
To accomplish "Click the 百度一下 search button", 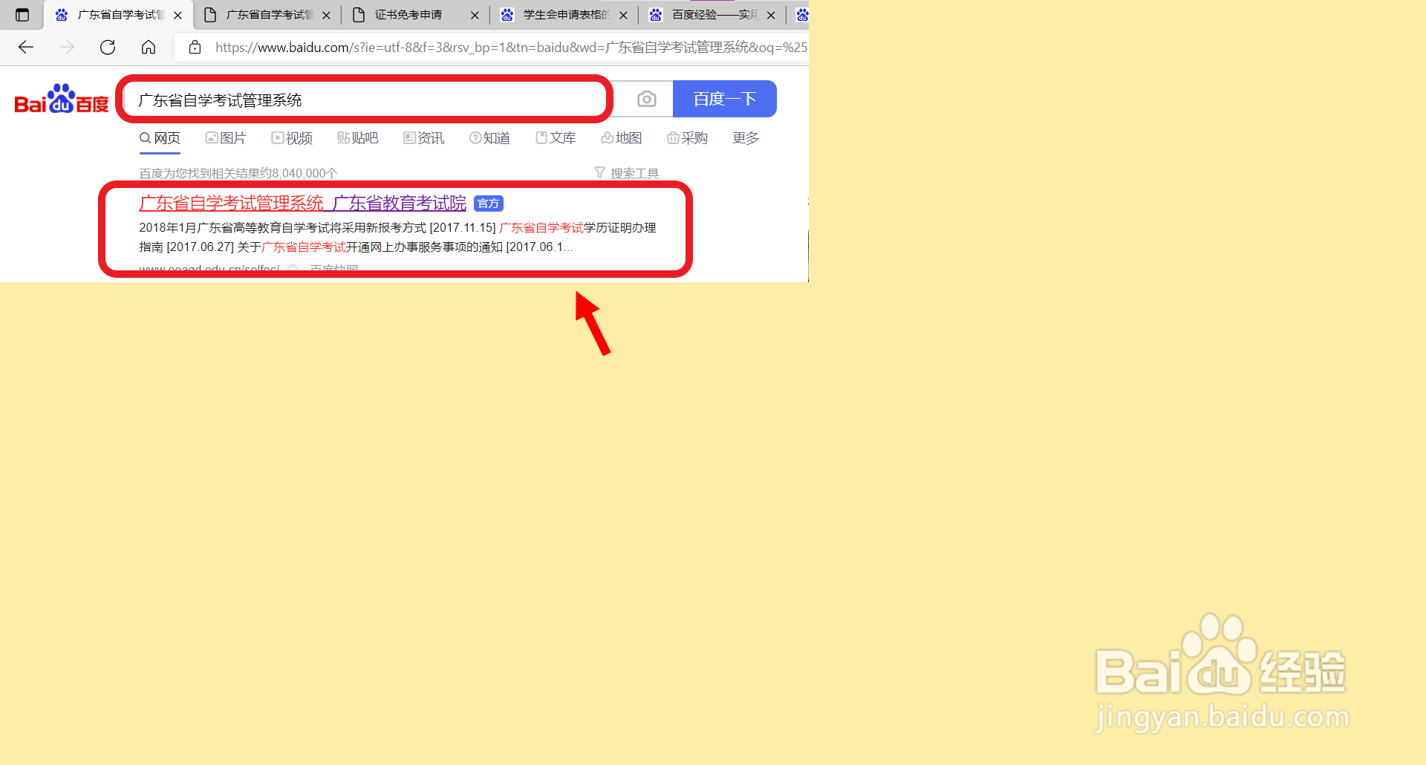I will click(725, 99).
